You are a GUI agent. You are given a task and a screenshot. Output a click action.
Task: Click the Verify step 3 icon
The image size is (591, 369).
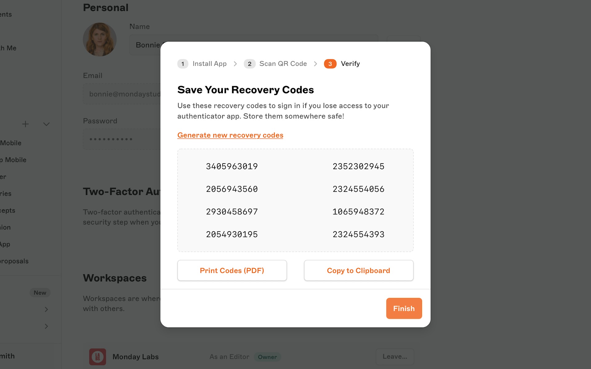point(330,63)
